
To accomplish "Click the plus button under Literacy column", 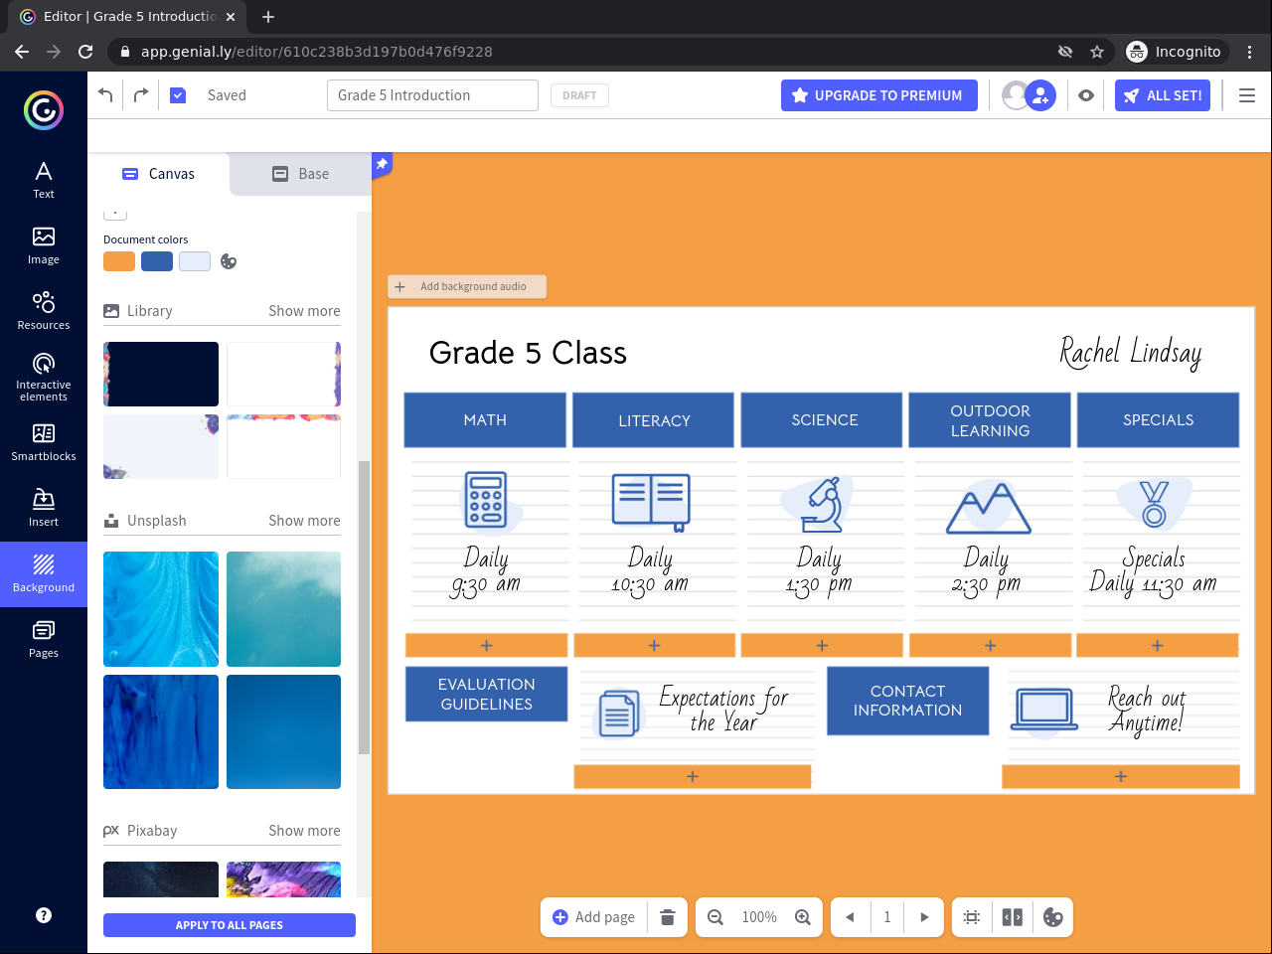I will tap(654, 646).
